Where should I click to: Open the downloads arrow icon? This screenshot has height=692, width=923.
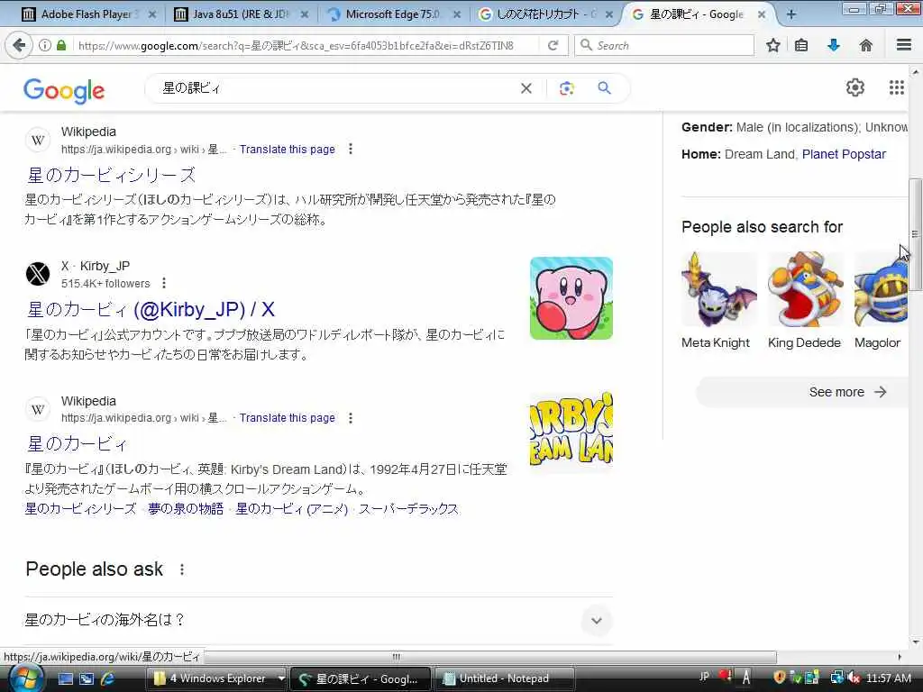834,45
